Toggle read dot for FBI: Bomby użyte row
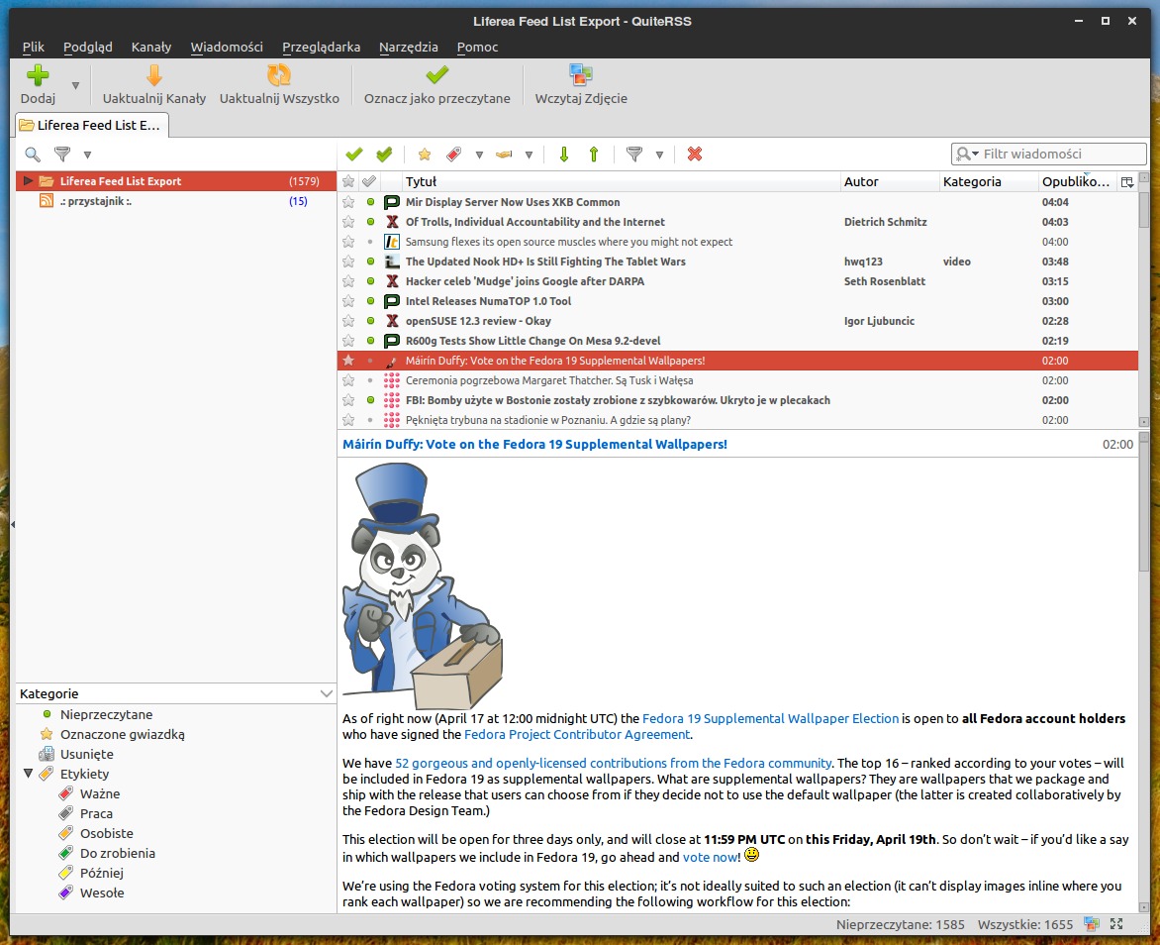 (x=370, y=400)
